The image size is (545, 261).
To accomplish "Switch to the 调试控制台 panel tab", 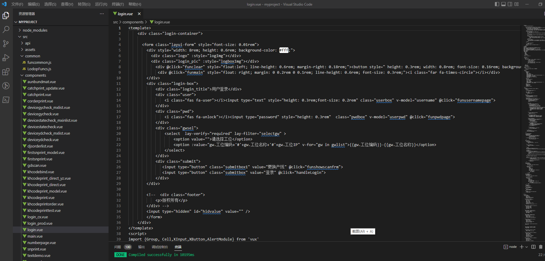I will tap(160, 247).
